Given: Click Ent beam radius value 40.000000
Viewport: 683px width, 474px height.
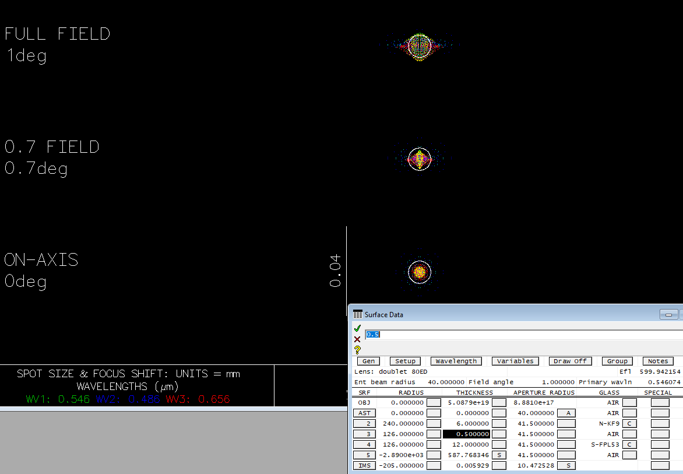Looking at the screenshot, I should 446,382.
